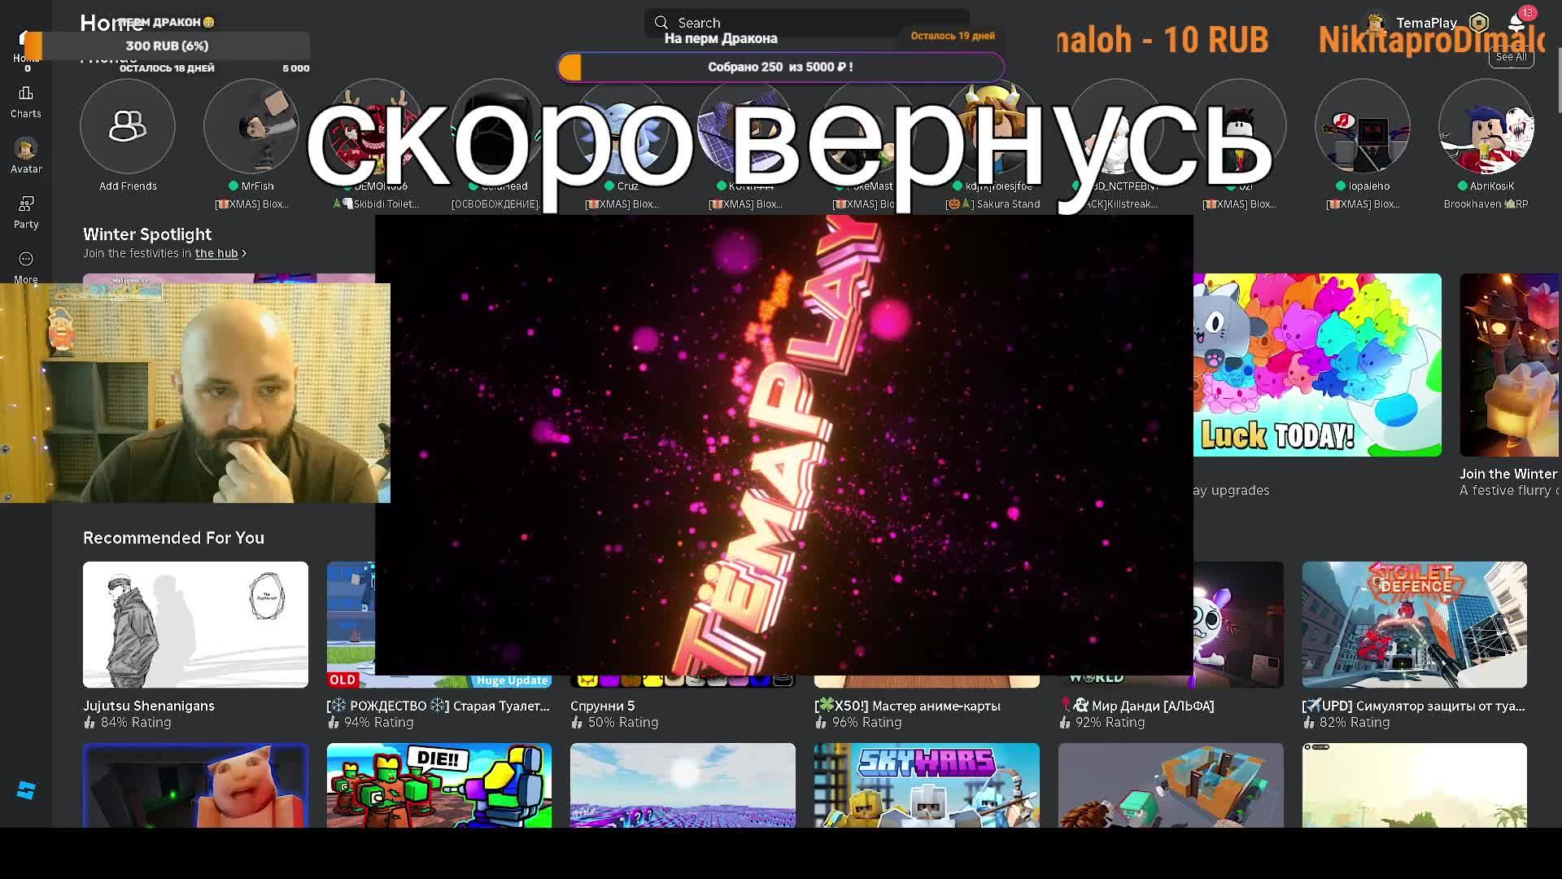Click the See All friends button
Screen dimensions: 1562x879
1512,56
